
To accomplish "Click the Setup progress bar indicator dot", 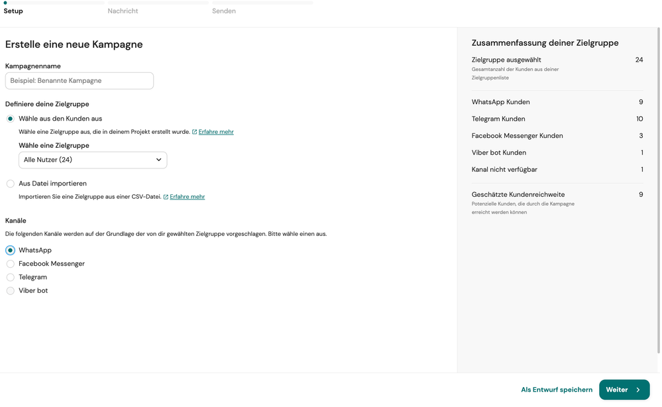I will (x=5, y=3).
